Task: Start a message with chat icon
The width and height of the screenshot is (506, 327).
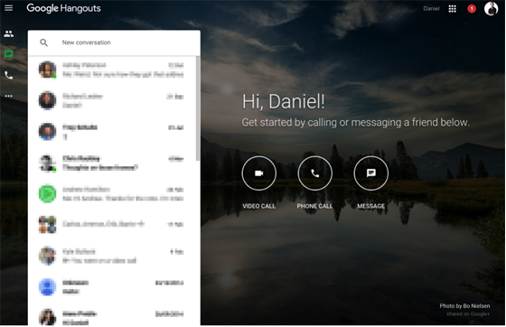Action: pyautogui.click(x=371, y=173)
